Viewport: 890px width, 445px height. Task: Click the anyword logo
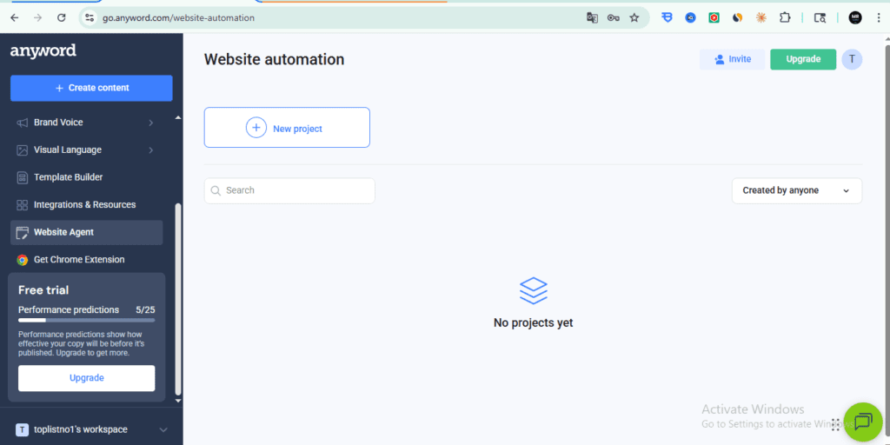[43, 51]
